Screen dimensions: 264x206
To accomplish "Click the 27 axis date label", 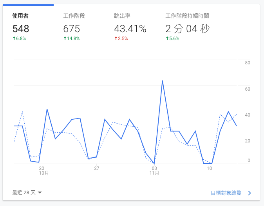I will 96,168.
